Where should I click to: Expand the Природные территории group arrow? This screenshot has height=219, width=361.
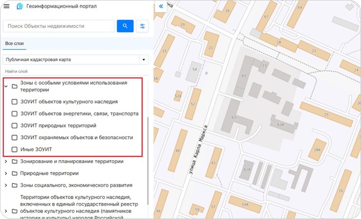(x=6, y=173)
